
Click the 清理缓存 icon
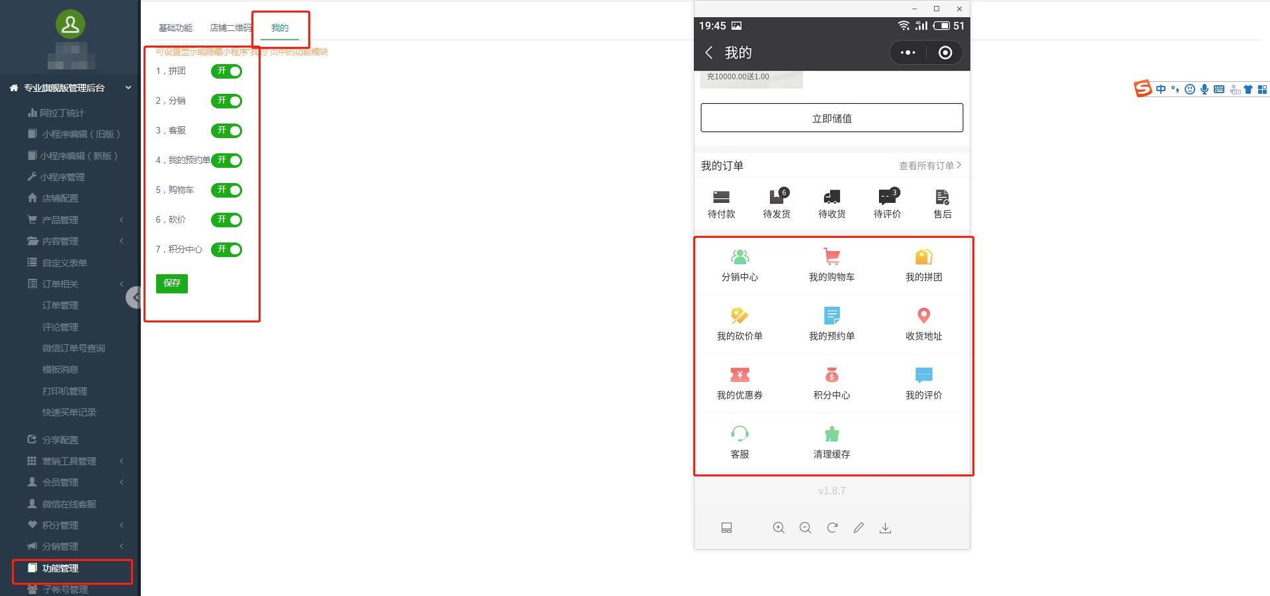tap(831, 434)
